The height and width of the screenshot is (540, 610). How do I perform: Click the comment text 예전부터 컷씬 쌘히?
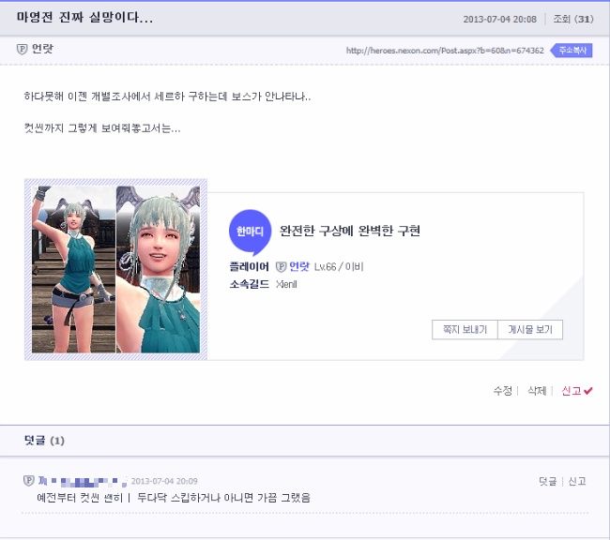tap(80, 498)
